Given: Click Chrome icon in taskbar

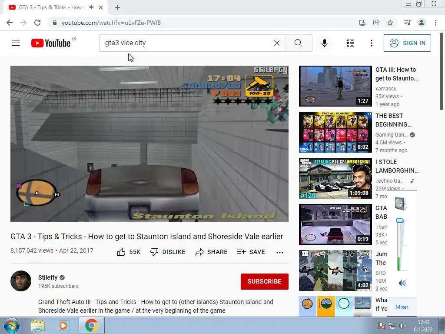Looking at the screenshot, I should click(91, 326).
